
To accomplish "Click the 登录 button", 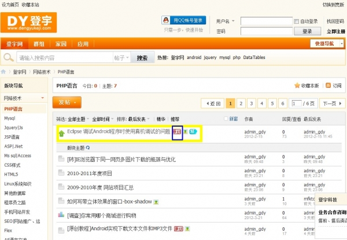I will [308, 31].
